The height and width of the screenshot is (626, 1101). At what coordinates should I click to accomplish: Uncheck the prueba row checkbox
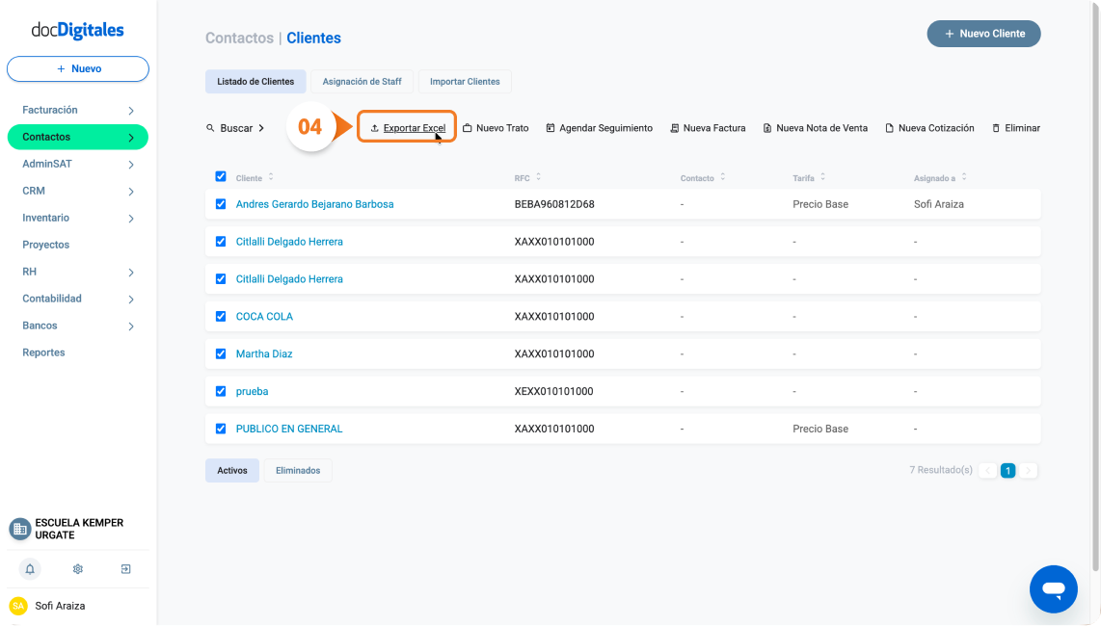point(221,392)
